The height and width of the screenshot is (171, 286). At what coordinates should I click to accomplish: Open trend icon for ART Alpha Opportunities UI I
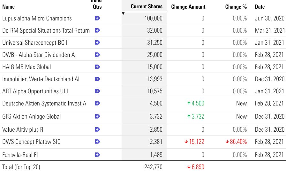(x=98, y=91)
